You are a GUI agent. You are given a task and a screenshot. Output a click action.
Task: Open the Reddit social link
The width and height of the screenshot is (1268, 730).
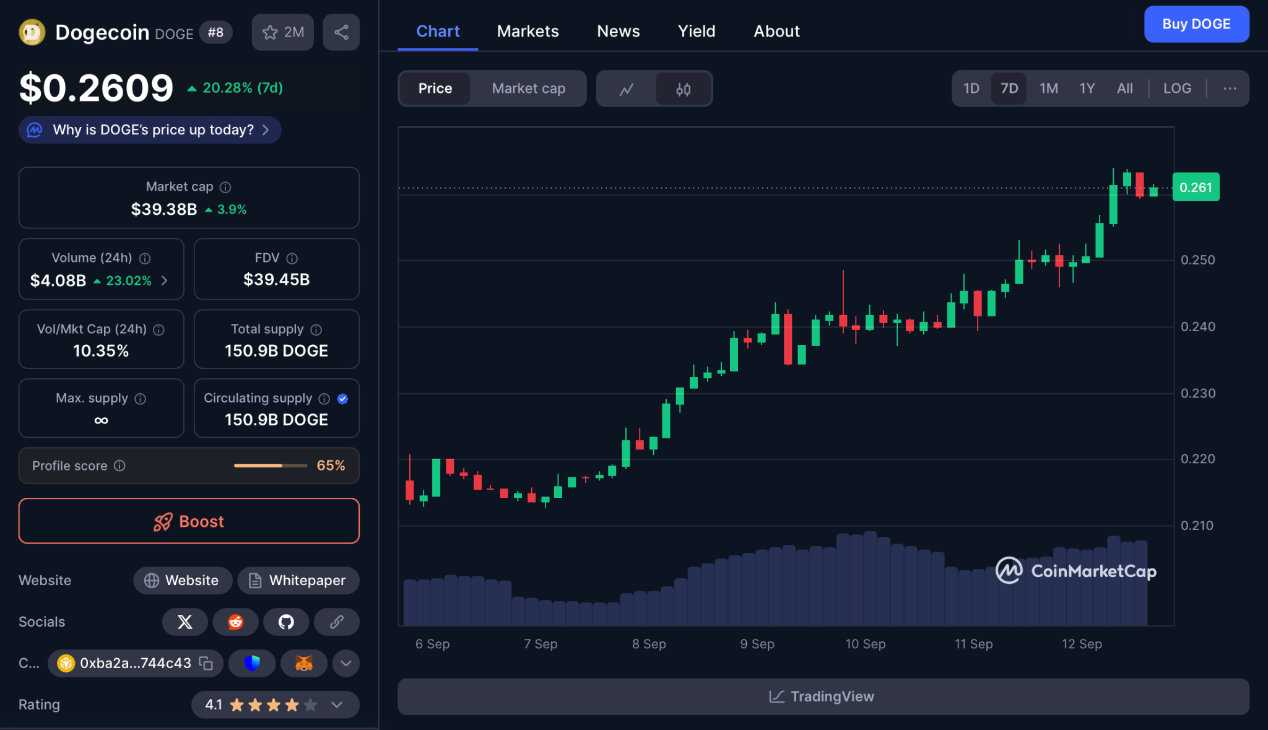click(235, 622)
